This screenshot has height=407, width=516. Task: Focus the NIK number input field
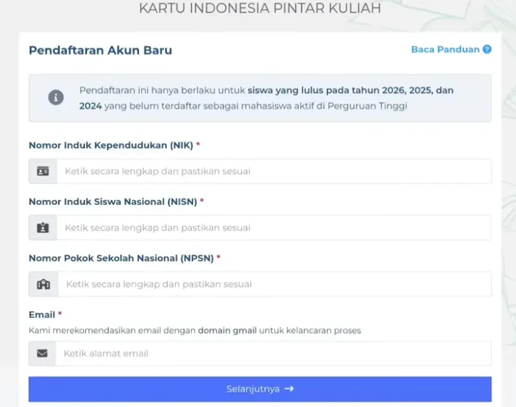[274, 171]
